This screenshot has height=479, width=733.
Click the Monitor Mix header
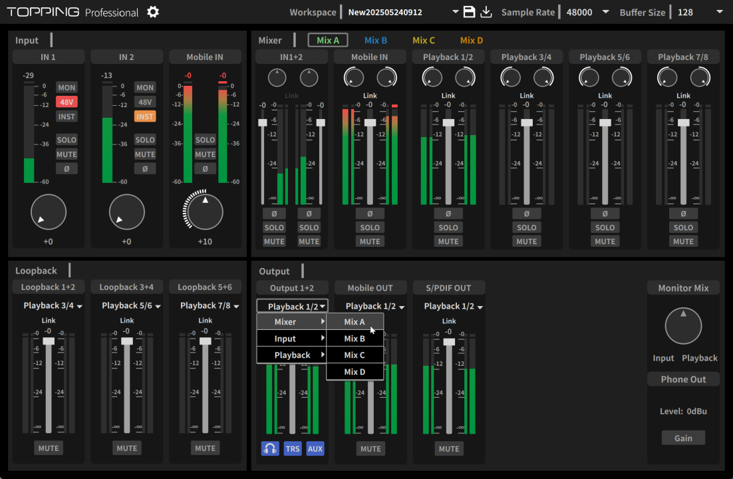(684, 288)
